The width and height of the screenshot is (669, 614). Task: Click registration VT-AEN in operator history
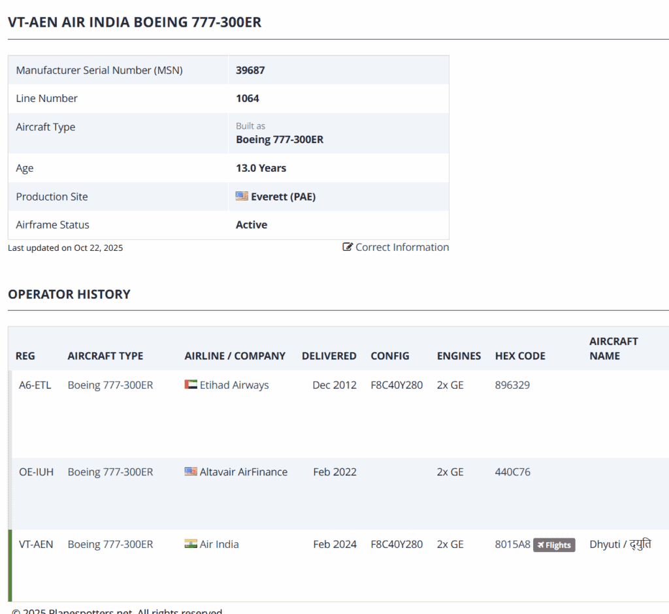click(36, 544)
